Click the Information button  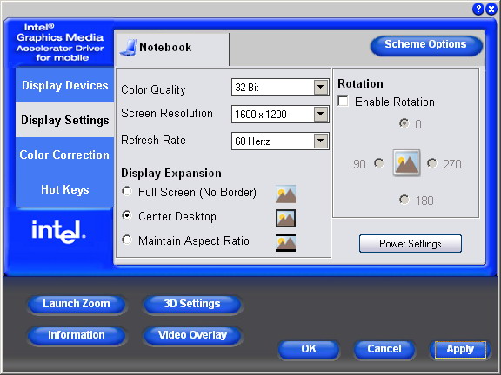pyautogui.click(x=76, y=335)
